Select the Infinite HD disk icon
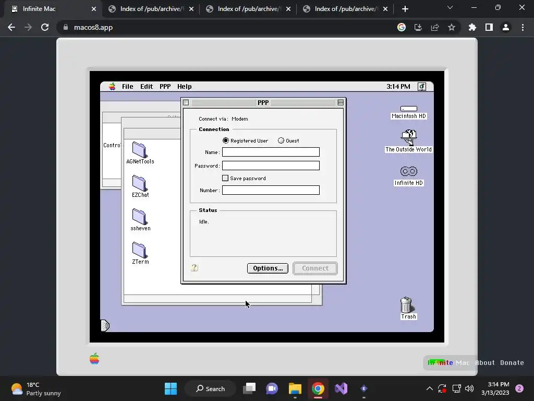Screen dimensions: 534x401 (409, 176)
